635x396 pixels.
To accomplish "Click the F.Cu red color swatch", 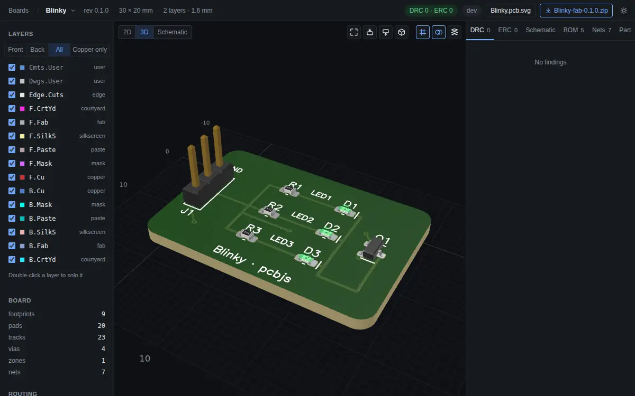I will [x=22, y=177].
